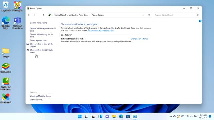Screen dimensions: 214x120
Task: Click Power Options title bar icon
Action: pos(28,8)
